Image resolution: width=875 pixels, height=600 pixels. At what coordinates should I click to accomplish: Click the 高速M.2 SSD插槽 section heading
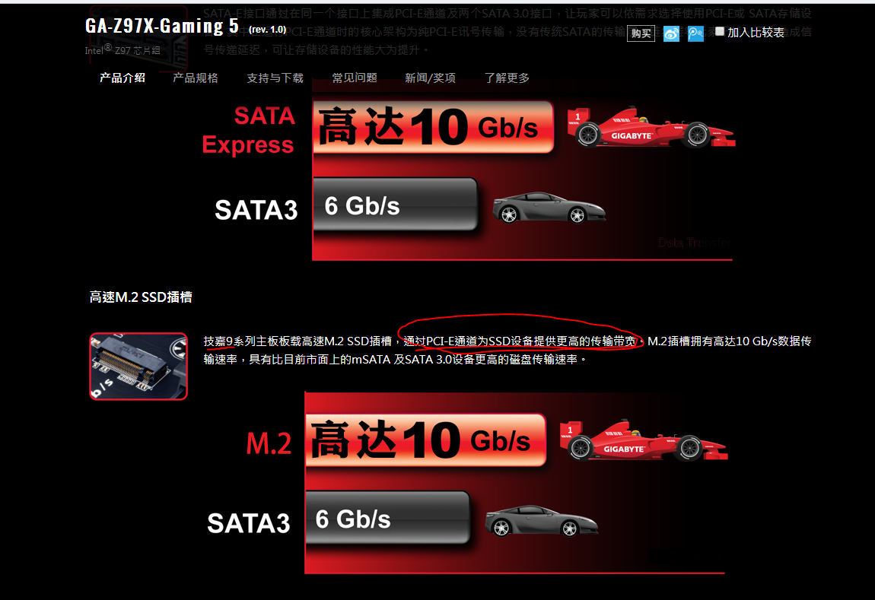click(x=141, y=297)
